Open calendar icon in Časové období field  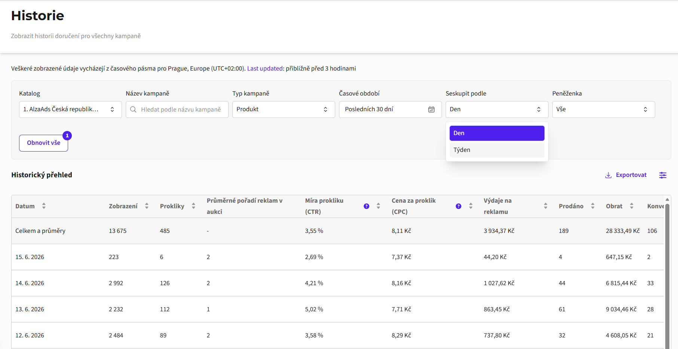pos(431,109)
